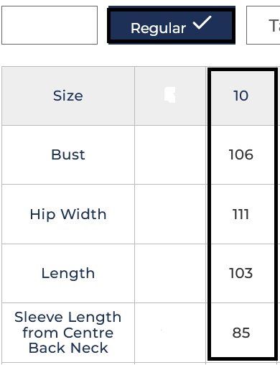The width and height of the screenshot is (280, 365).
Task: Switch to the partially visible Tall tab
Action: 263,25
